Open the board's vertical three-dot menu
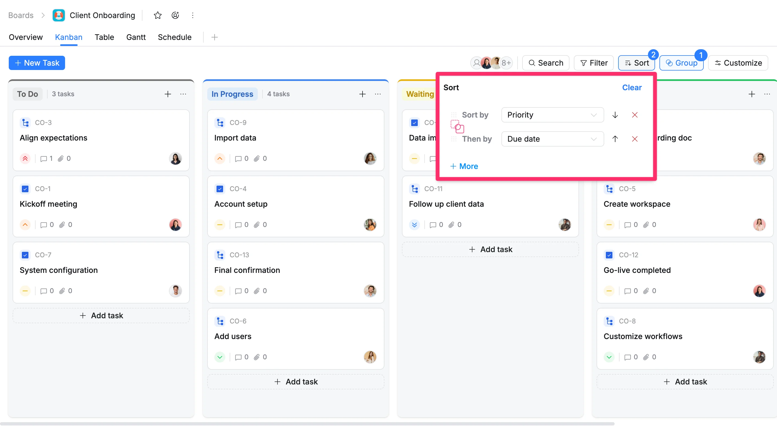This screenshot has height=426, width=777. [x=193, y=15]
